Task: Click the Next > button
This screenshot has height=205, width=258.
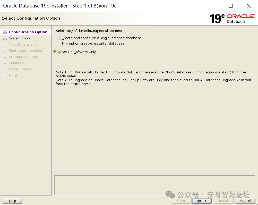Action: coord(202,201)
